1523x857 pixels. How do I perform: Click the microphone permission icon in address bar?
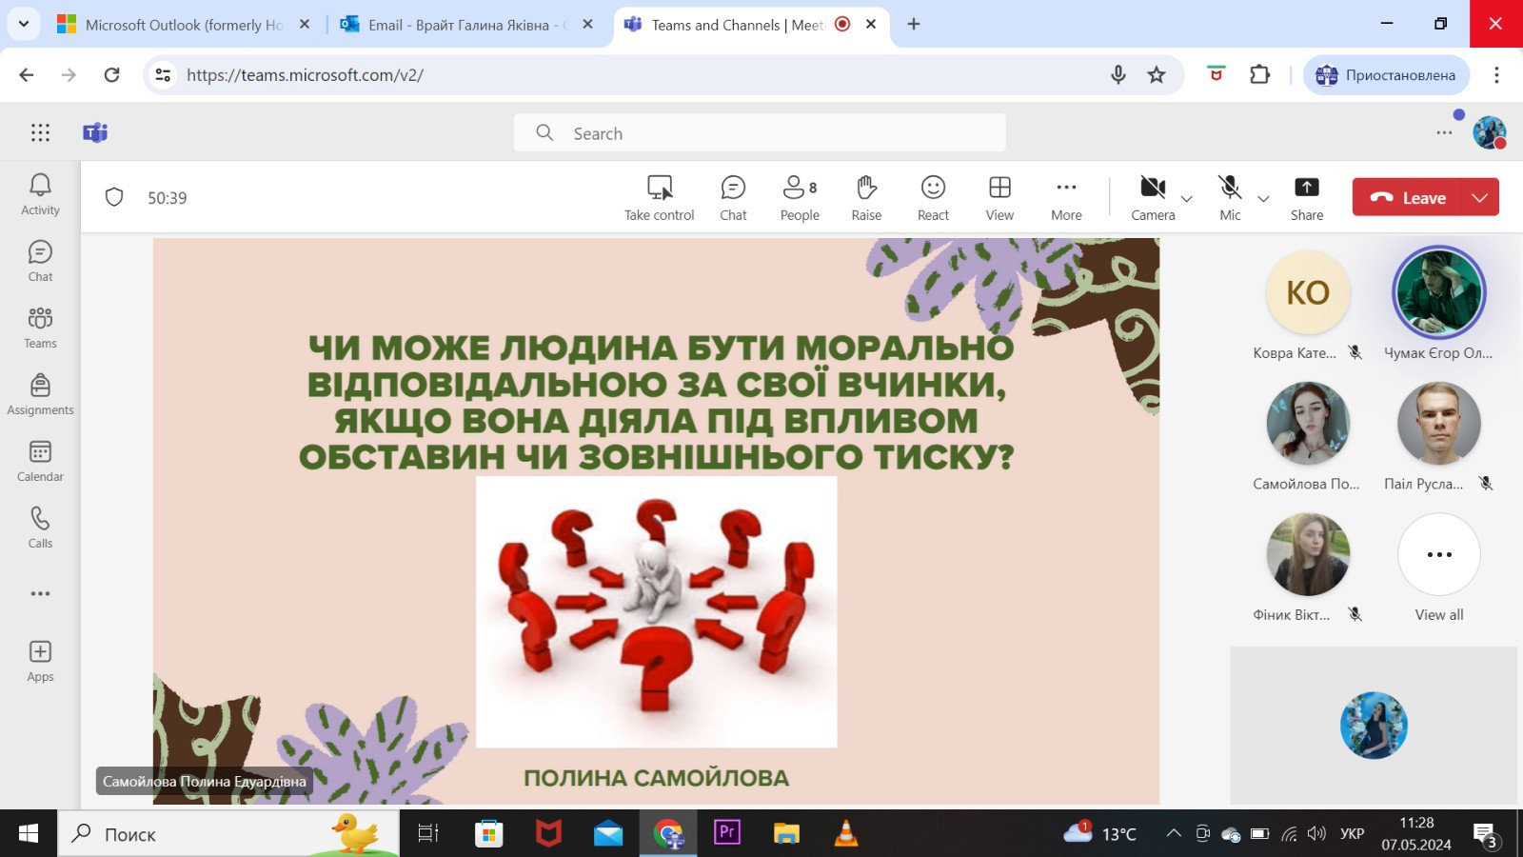click(x=1118, y=74)
